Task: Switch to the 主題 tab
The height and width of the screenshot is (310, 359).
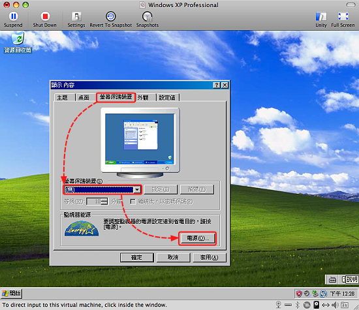Action: pyautogui.click(x=62, y=98)
